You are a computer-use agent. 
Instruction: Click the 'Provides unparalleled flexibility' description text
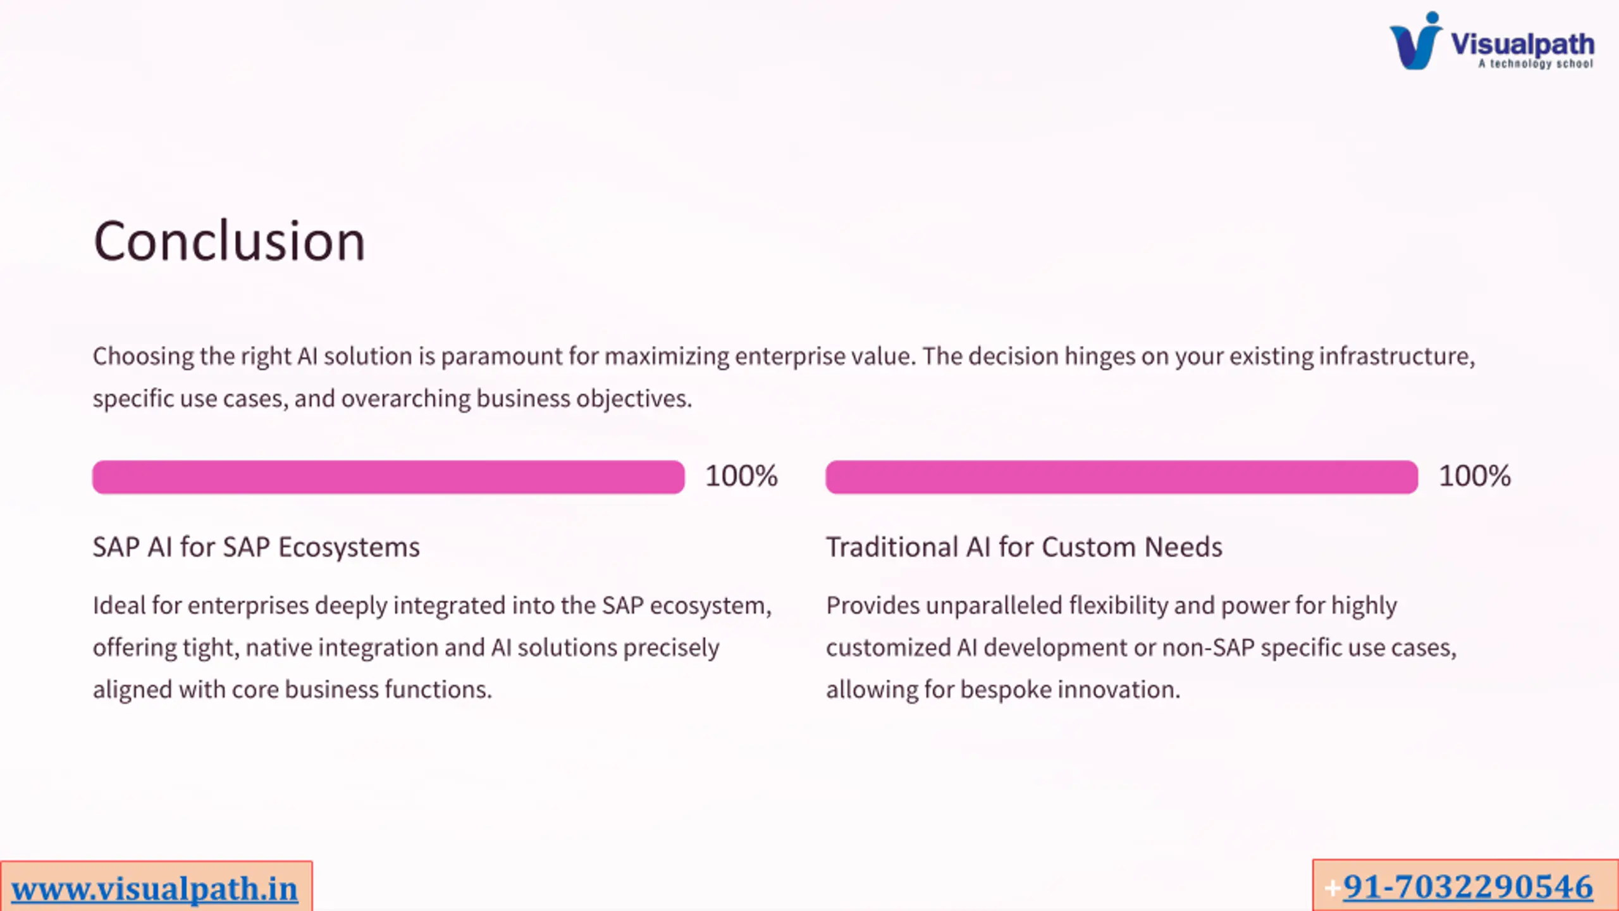coord(1142,647)
